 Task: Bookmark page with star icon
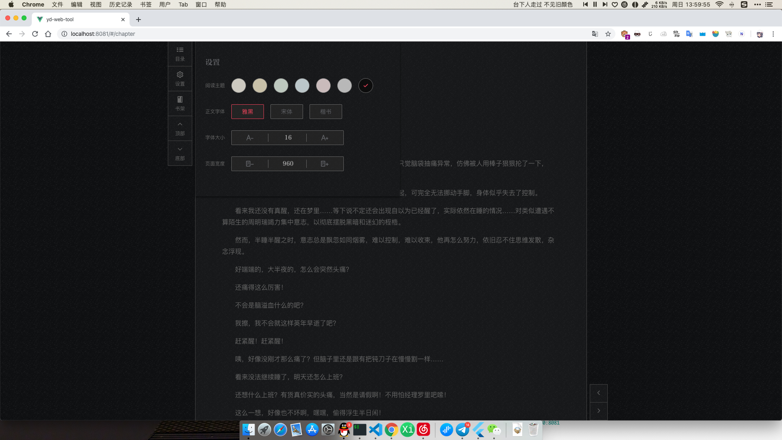point(608,34)
